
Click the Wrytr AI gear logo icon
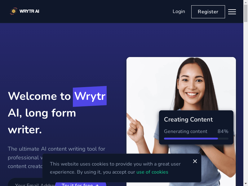13,11
